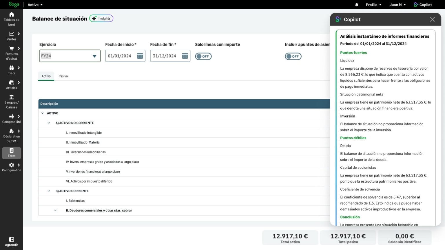Open the calendar for Fecha de fin
Screen dimensions: 445x250
(x=185, y=56)
